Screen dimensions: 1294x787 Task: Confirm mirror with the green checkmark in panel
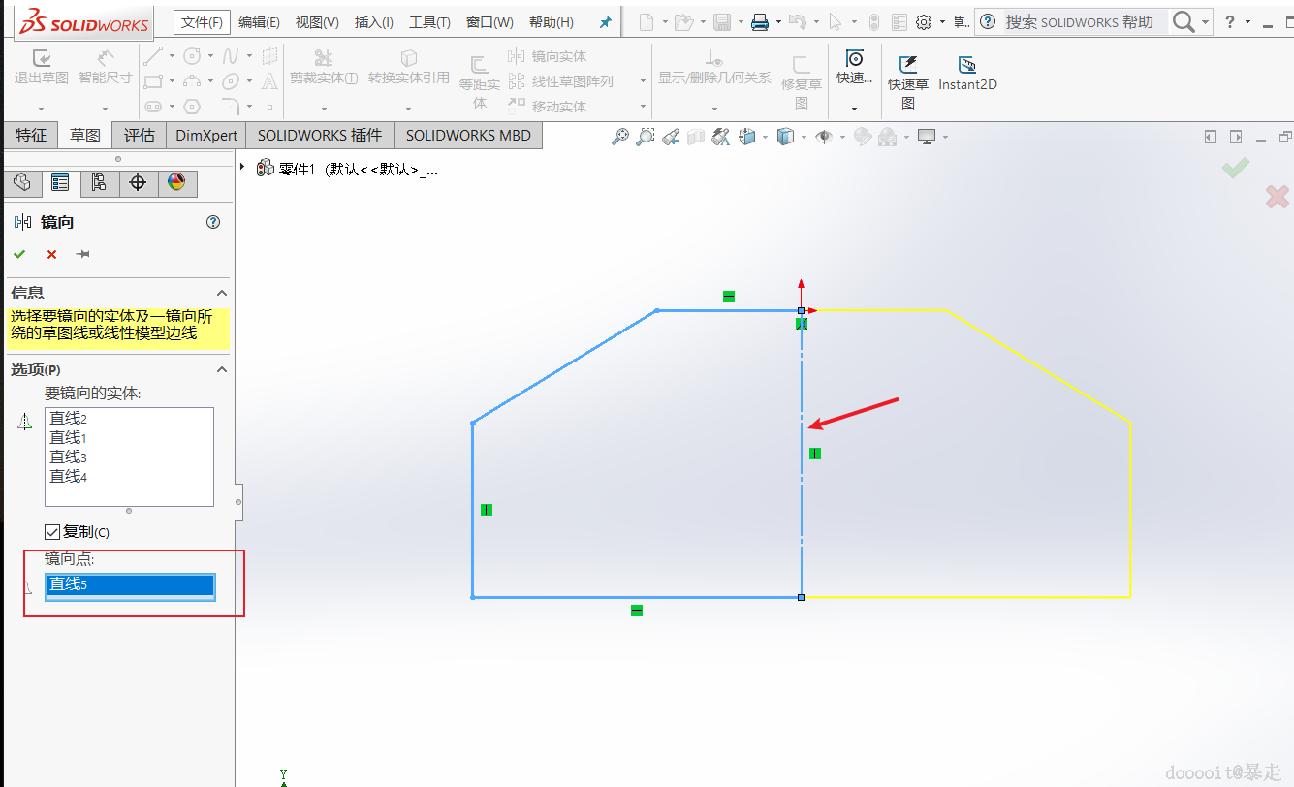pyautogui.click(x=19, y=254)
